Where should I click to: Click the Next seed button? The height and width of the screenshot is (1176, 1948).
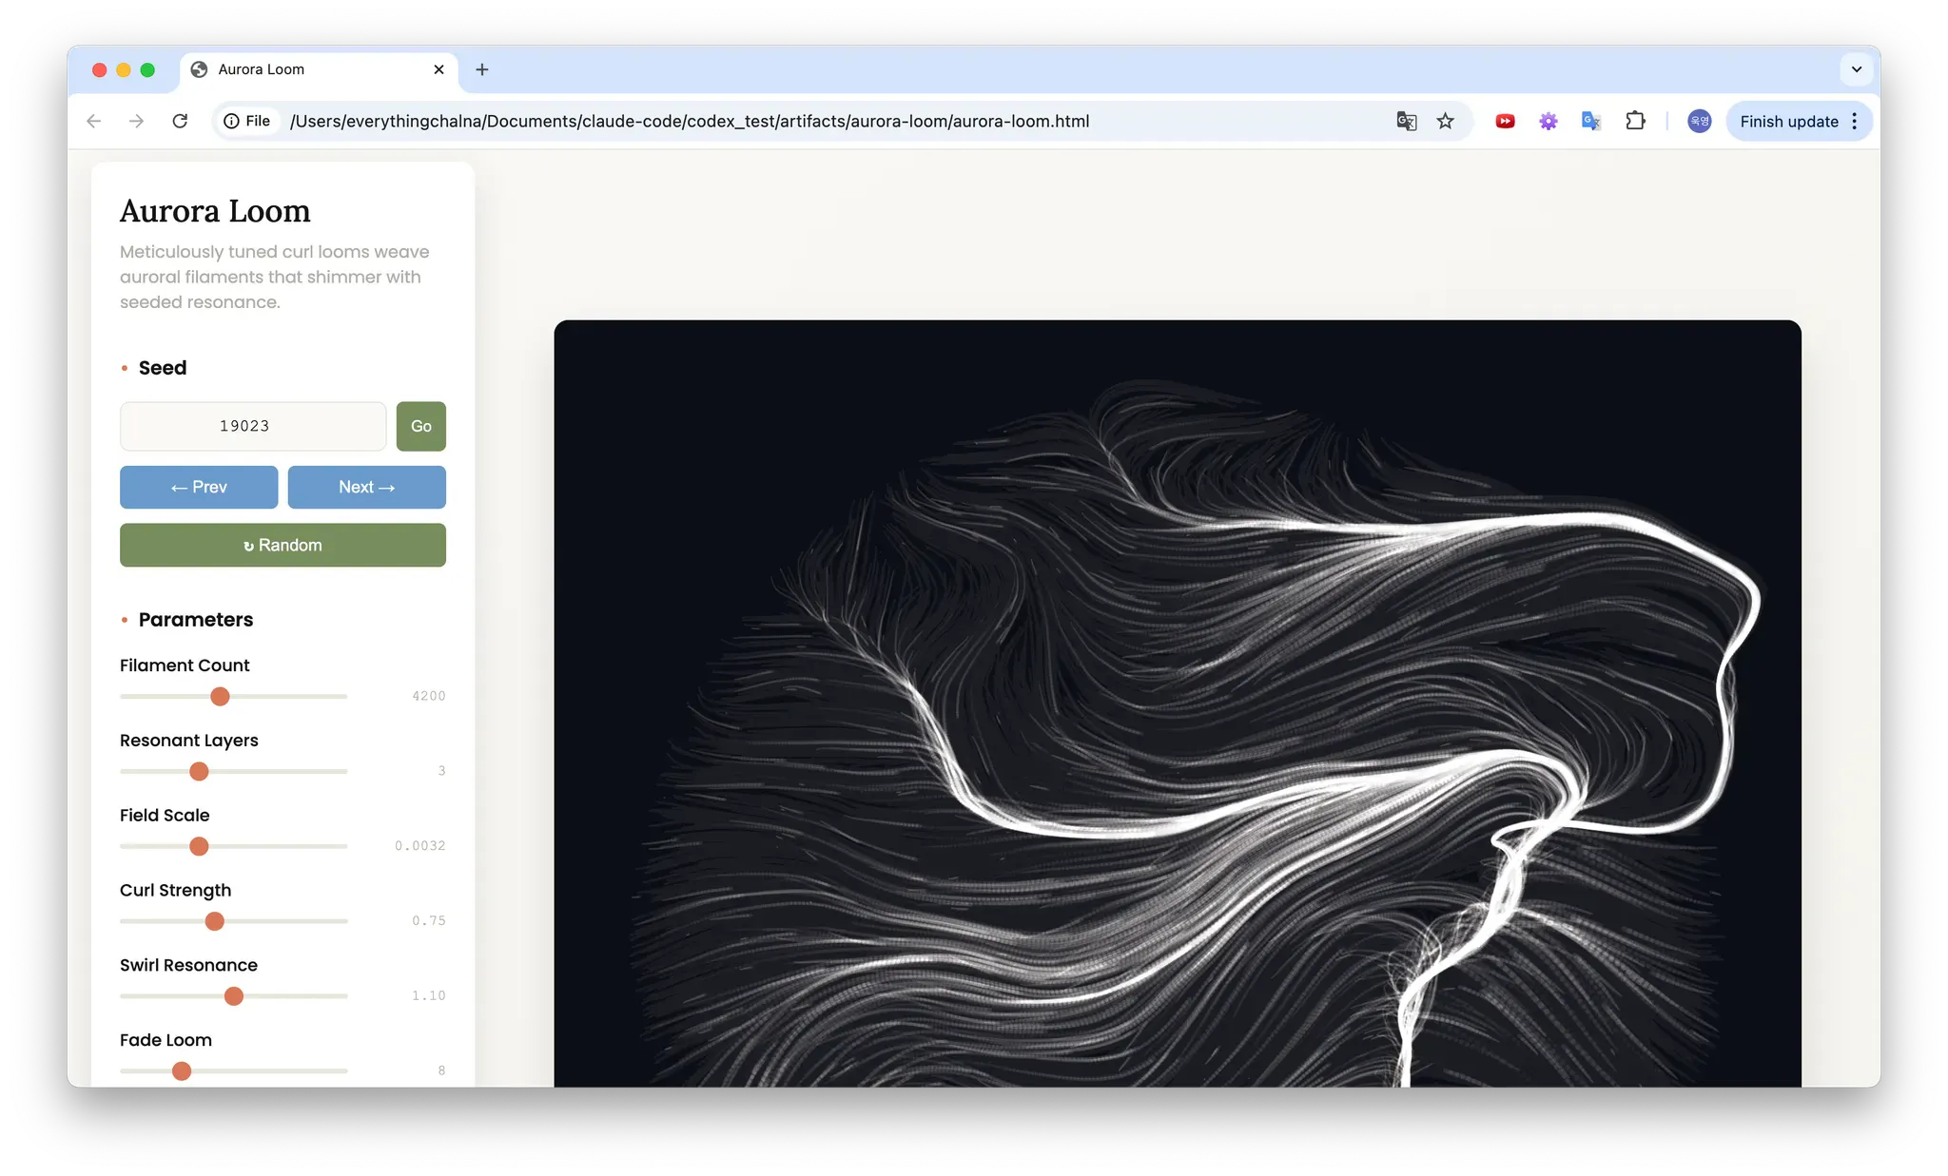pos(366,487)
